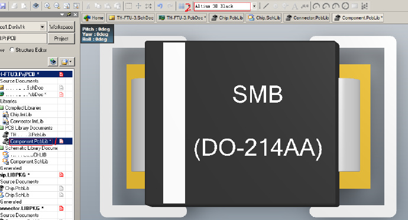Select the FTU3.PrjPCB project row
Image resolution: width=408 pixels, height=220 pixels.
point(36,74)
